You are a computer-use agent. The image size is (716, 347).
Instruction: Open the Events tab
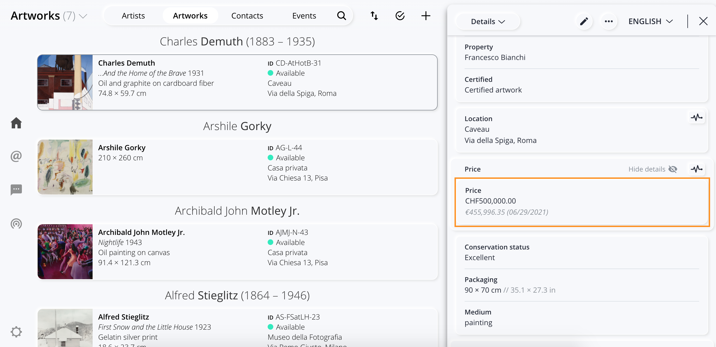(x=304, y=16)
